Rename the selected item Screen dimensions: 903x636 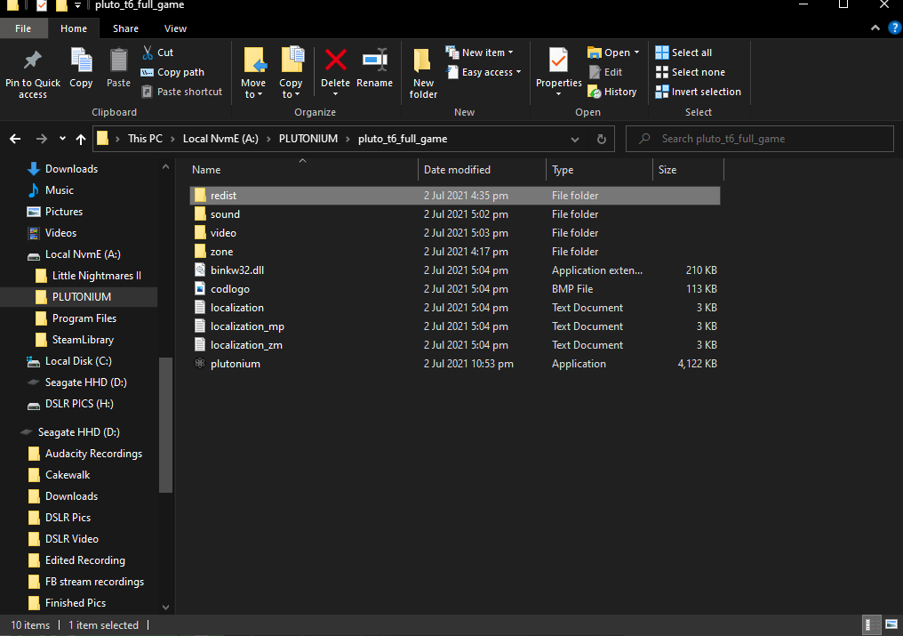click(x=374, y=68)
